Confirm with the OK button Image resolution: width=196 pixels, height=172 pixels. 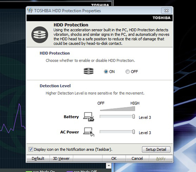click(114, 158)
